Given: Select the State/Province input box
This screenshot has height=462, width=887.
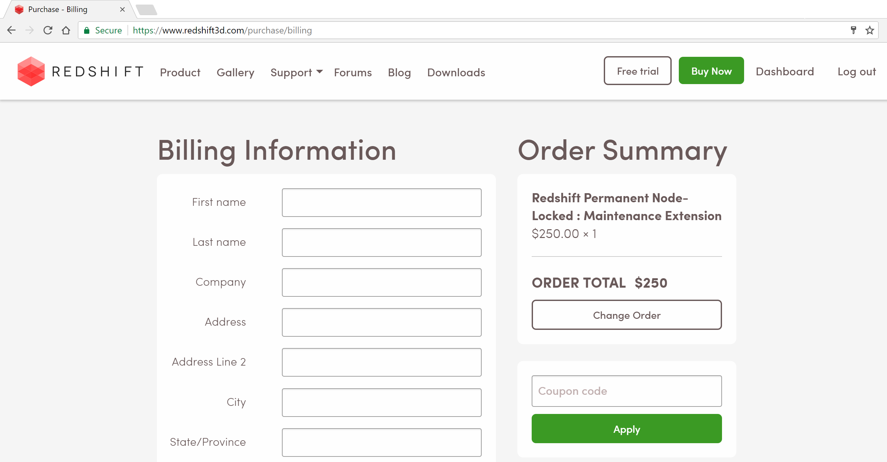Looking at the screenshot, I should pyautogui.click(x=382, y=443).
